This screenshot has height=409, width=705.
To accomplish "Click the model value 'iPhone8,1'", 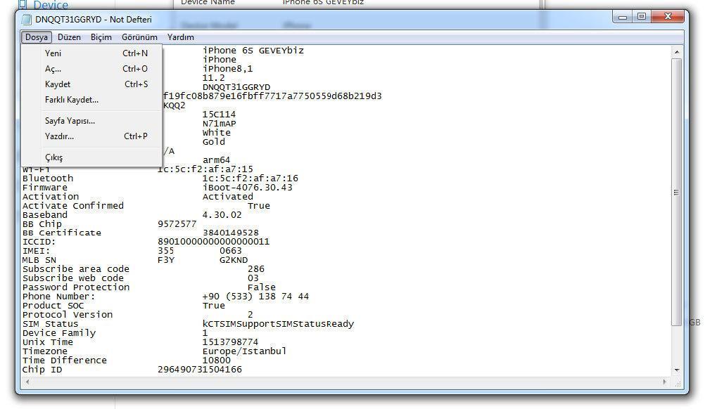I will 227,69.
